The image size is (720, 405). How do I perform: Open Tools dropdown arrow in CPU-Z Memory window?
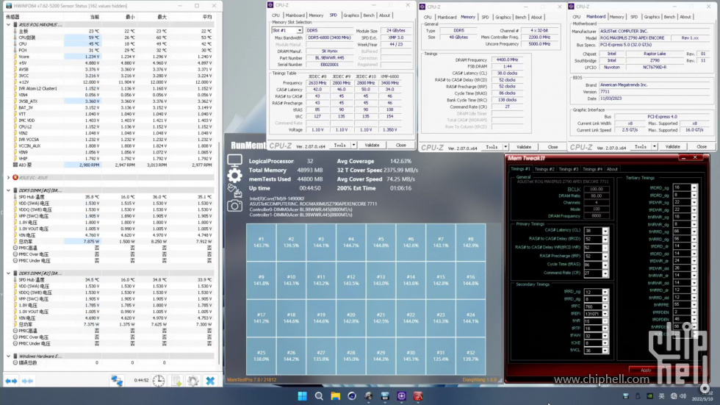[505, 147]
